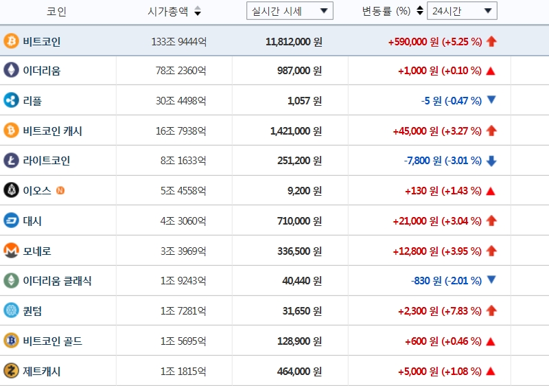Click the Litecoin coin icon
This screenshot has width=549, height=386.
pos(11,161)
